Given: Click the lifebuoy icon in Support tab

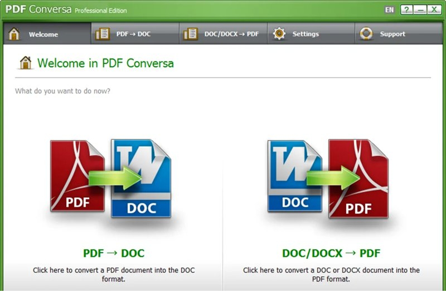Looking at the screenshot, I should tap(366, 34).
